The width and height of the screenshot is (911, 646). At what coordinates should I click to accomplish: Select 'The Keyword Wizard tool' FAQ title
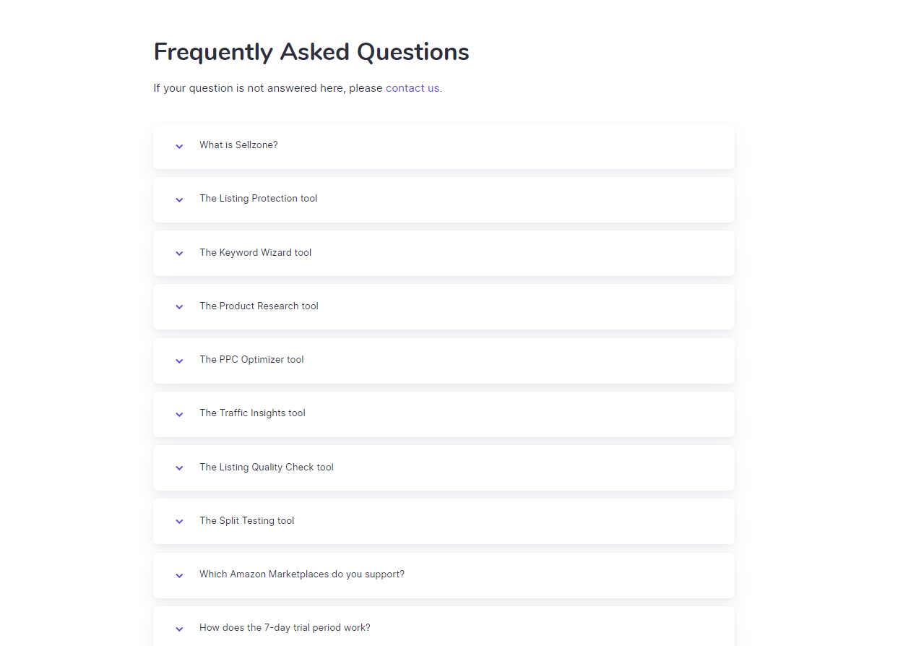point(255,253)
